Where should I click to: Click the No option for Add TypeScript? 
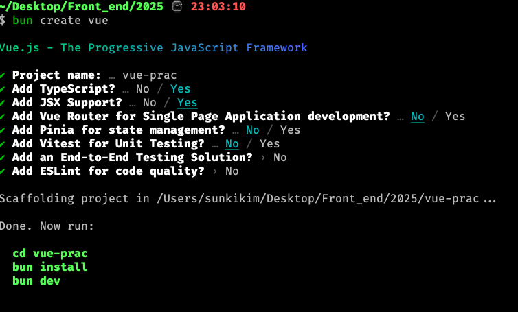(x=143, y=89)
